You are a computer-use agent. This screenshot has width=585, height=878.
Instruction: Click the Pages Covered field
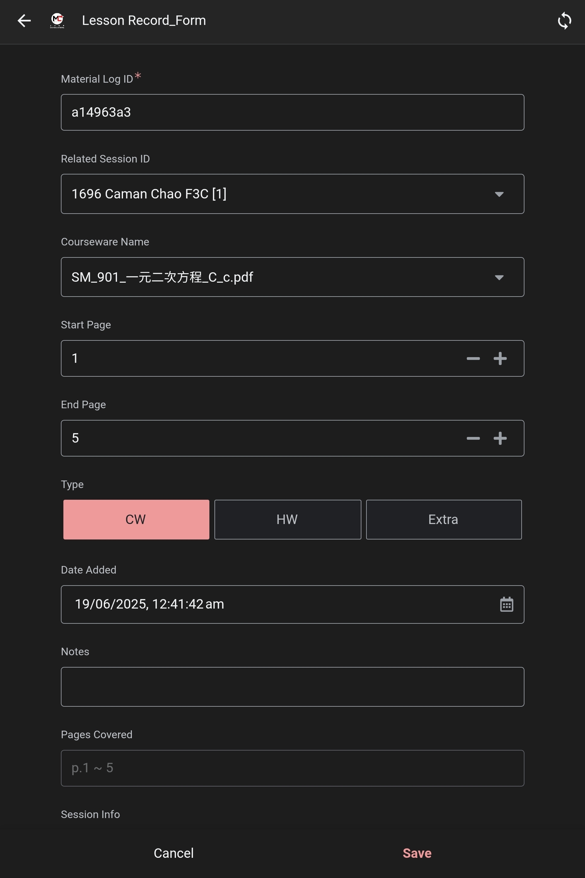(293, 768)
